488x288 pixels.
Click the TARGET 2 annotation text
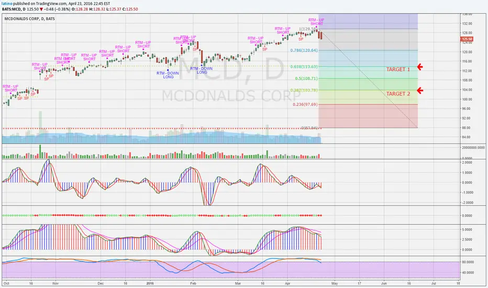[398, 94]
